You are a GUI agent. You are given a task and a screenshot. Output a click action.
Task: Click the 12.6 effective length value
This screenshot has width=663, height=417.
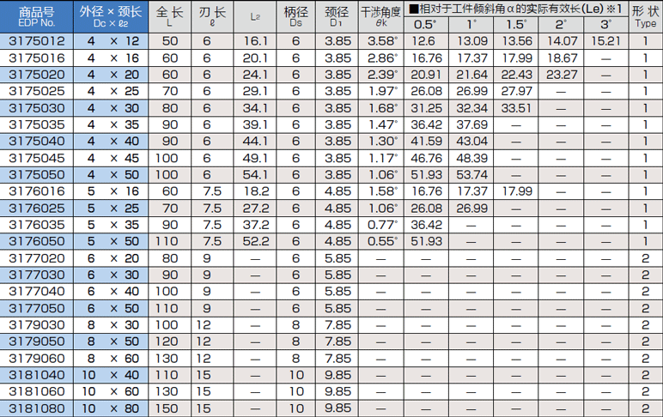click(x=423, y=41)
